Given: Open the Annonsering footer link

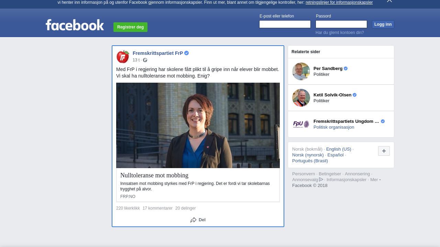Looking at the screenshot, I should [x=357, y=174].
